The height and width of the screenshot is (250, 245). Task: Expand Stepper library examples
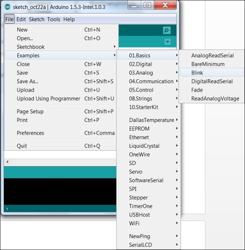(x=148, y=198)
